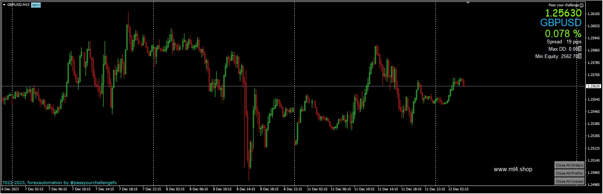This screenshot has width=603, height=194.
Task: Click the 0.078 % green profit label
Action: click(x=563, y=34)
